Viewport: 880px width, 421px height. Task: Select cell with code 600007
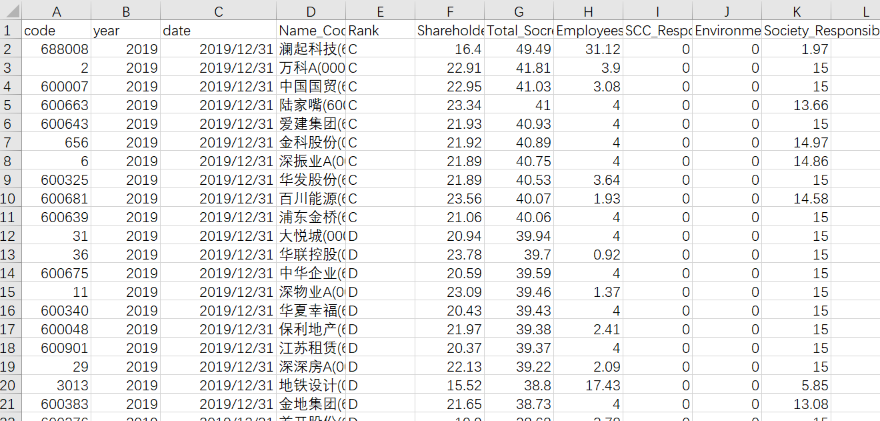pos(56,86)
